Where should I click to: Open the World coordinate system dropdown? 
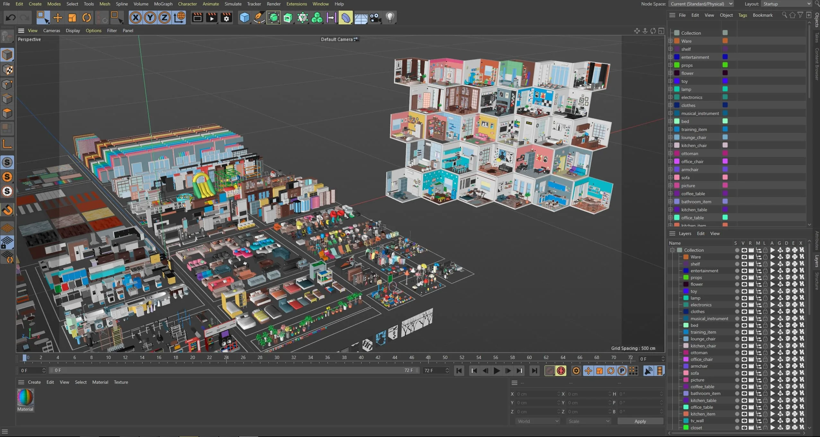538,421
